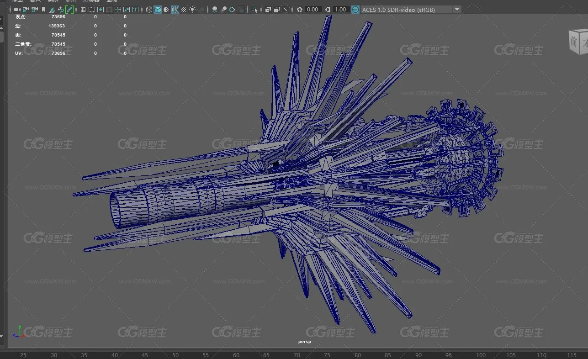588x359 pixels.
Task: Click the 'UV:' count 73696
Action: [x=58, y=53]
